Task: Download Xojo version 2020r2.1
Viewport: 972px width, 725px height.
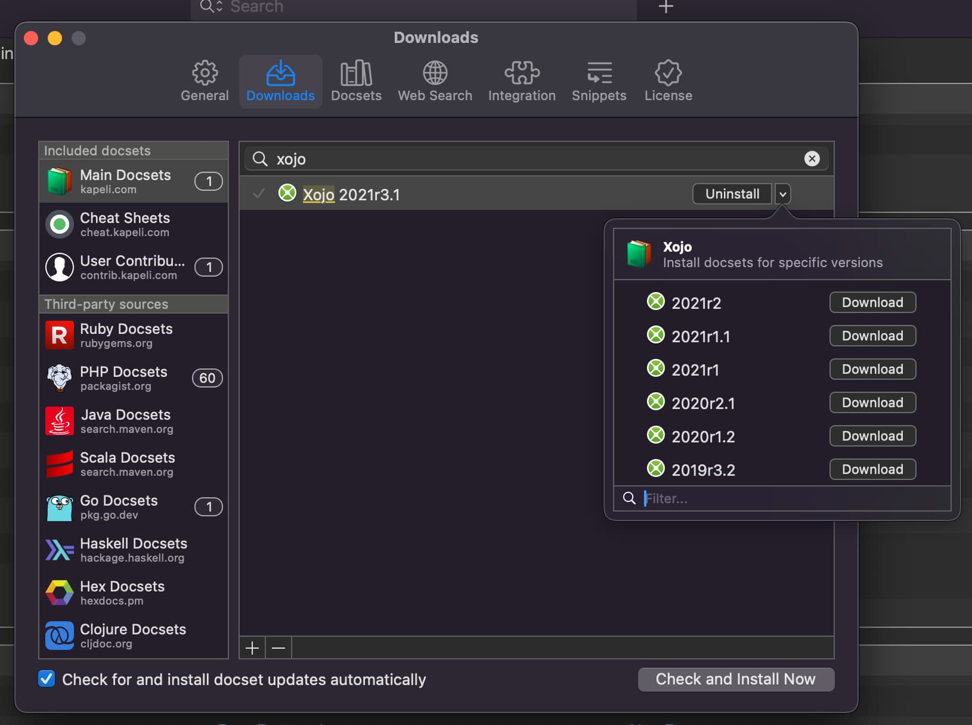Action: (x=872, y=402)
